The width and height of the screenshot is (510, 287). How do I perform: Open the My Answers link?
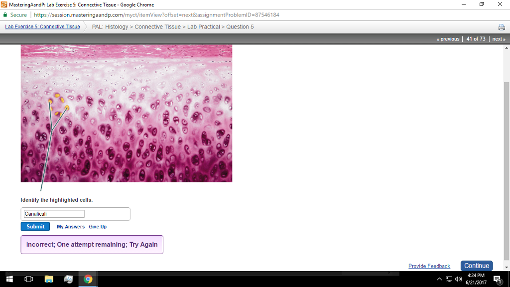[70, 227]
